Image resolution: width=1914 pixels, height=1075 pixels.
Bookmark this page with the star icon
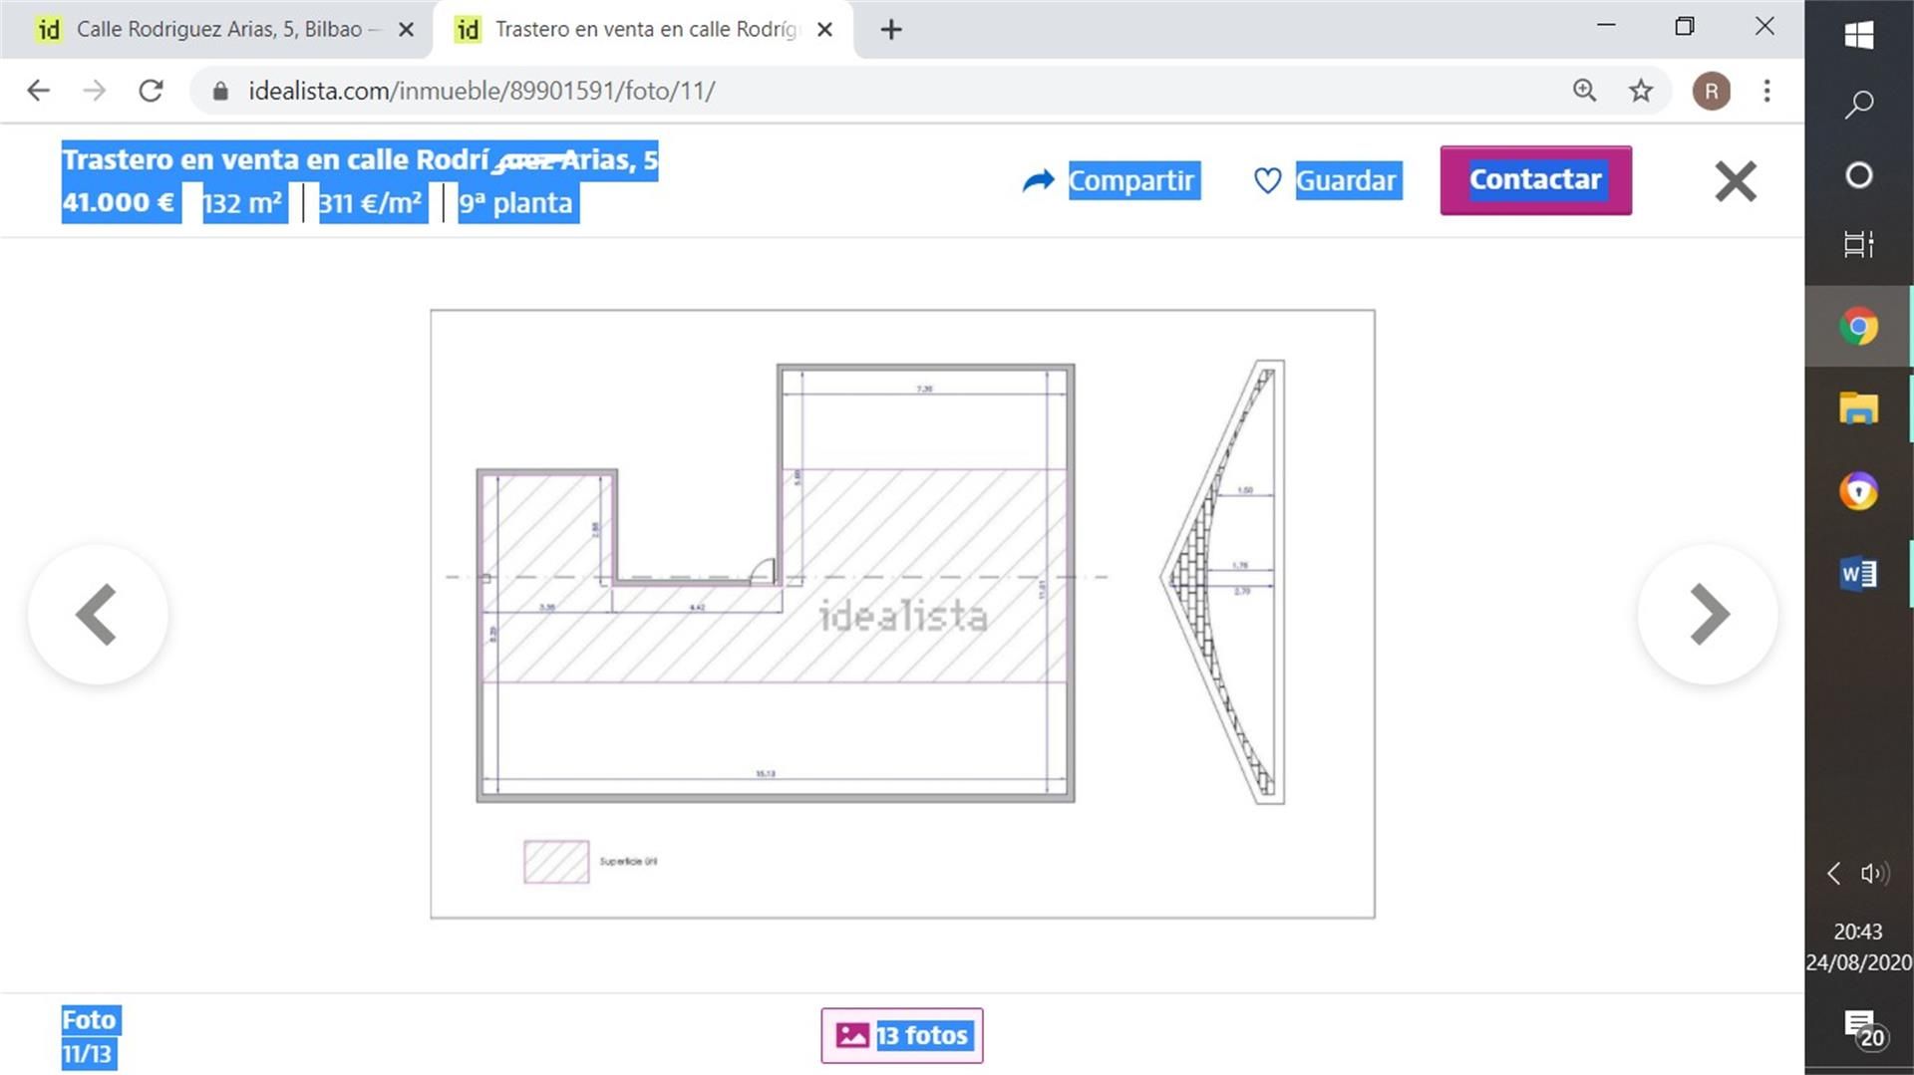click(x=1640, y=91)
